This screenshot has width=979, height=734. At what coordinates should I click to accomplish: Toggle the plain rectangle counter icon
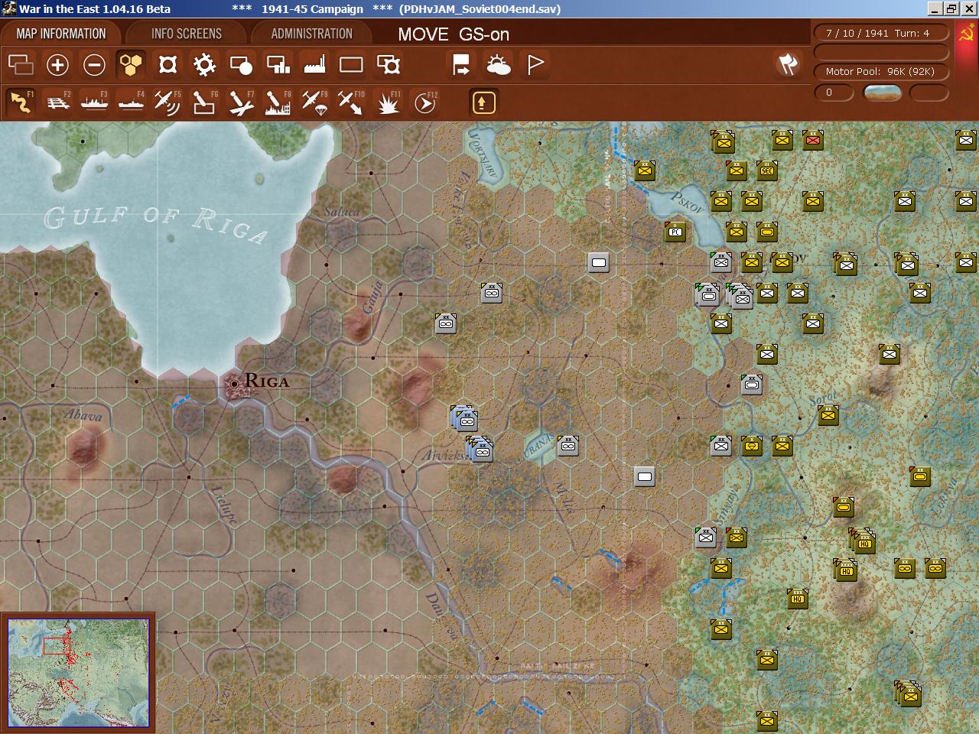(351, 65)
